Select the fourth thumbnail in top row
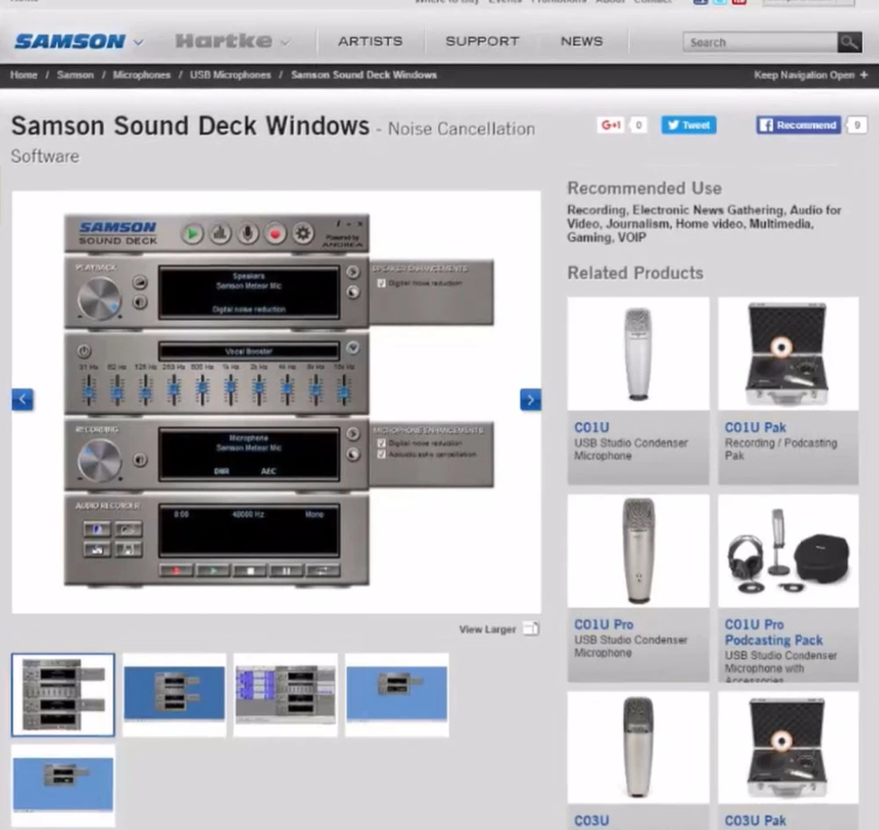This screenshot has height=830, width=879. coord(397,695)
